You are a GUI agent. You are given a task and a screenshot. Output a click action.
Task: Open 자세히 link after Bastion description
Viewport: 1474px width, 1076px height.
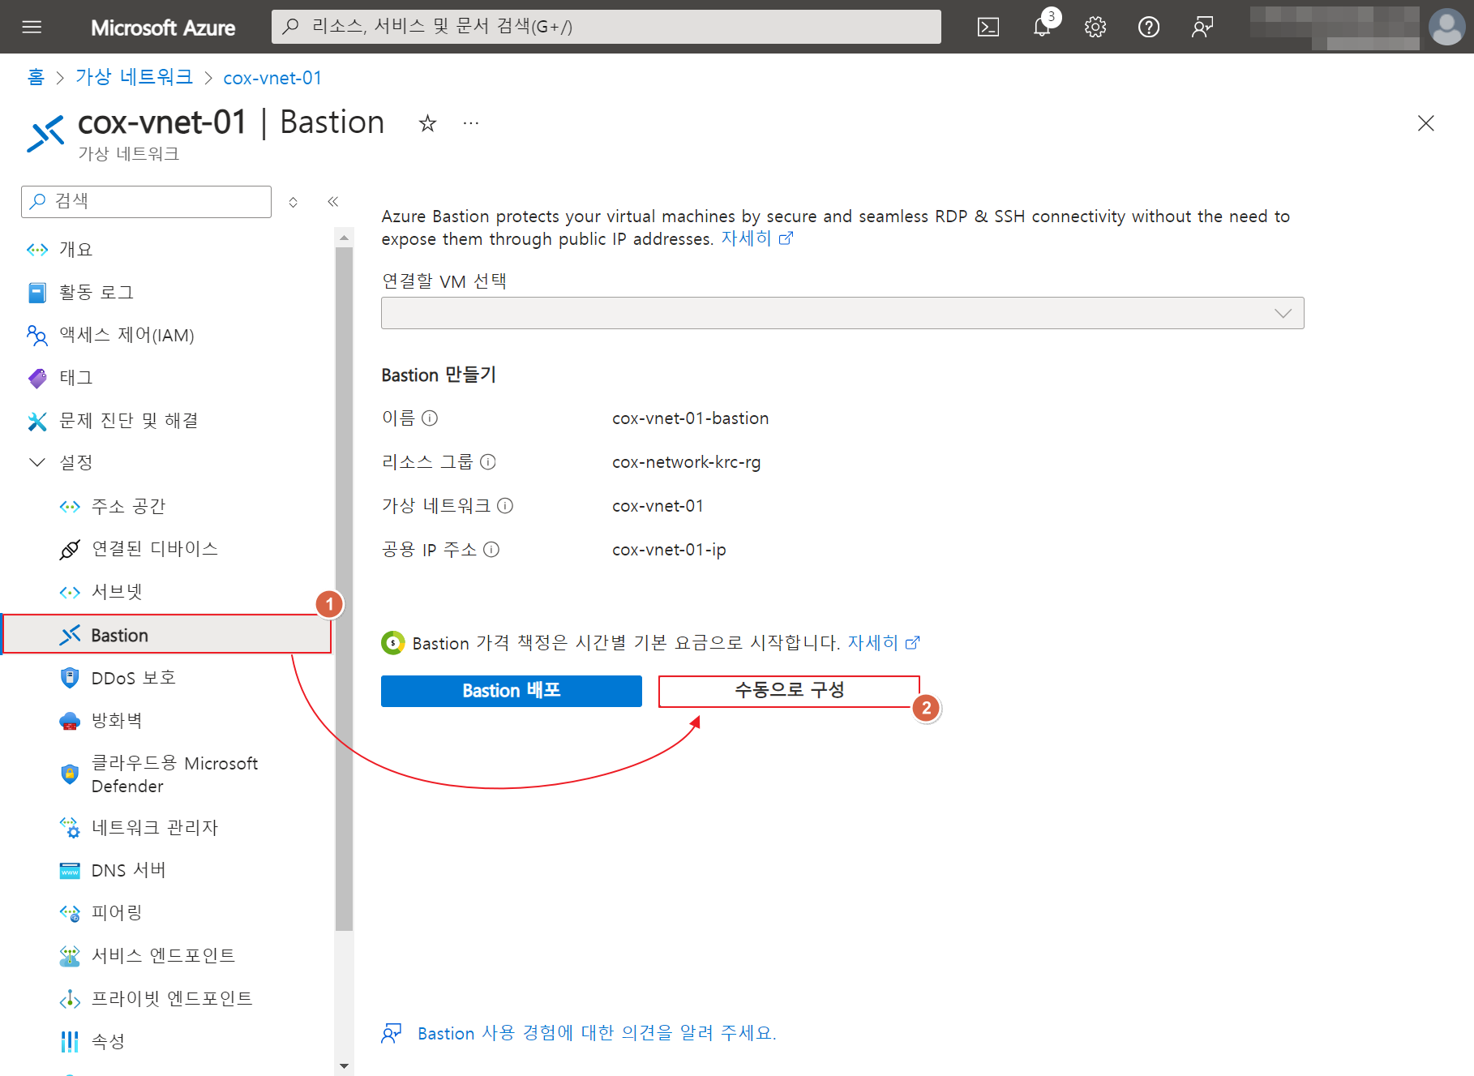[757, 238]
